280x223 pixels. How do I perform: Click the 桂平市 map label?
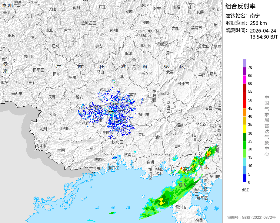click(x=183, y=84)
